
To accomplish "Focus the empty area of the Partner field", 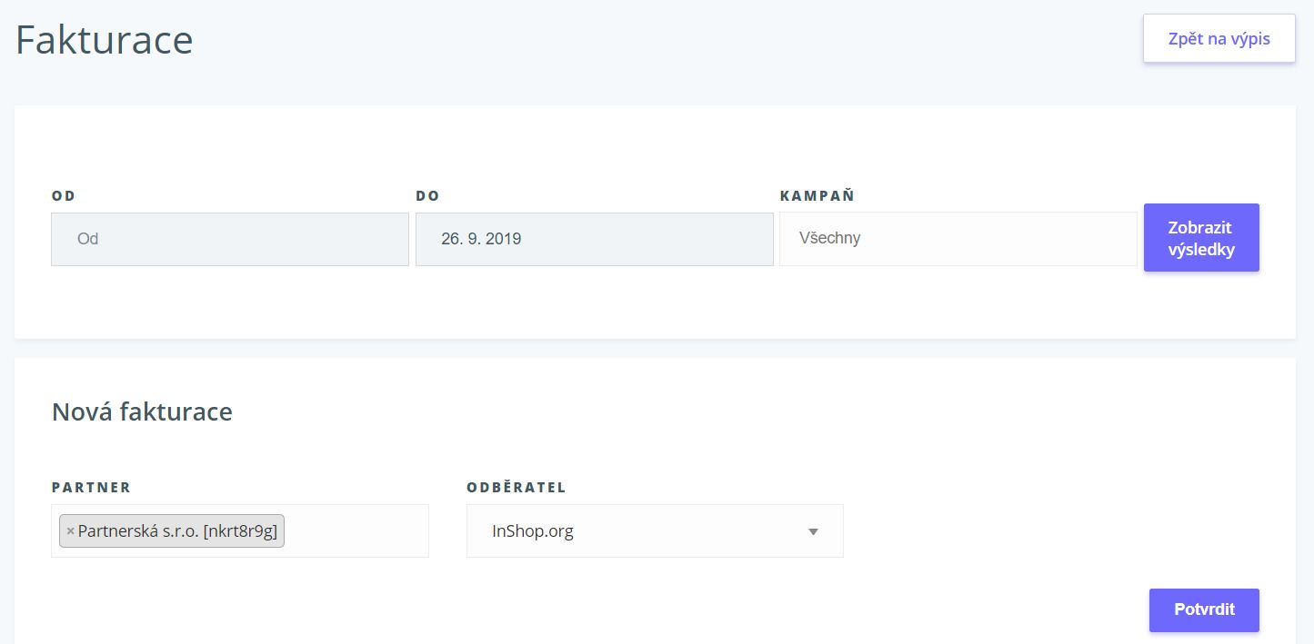I will tap(356, 531).
